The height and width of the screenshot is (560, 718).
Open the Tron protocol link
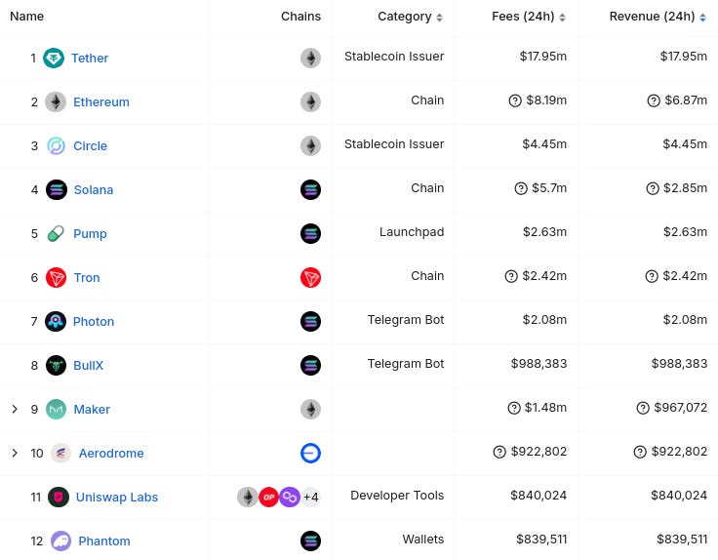[87, 277]
